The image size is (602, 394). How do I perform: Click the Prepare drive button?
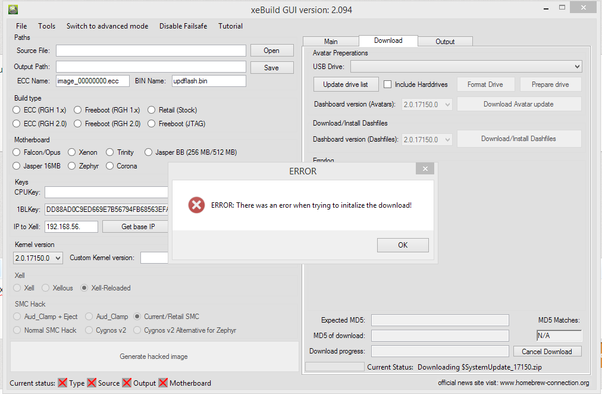coord(551,85)
